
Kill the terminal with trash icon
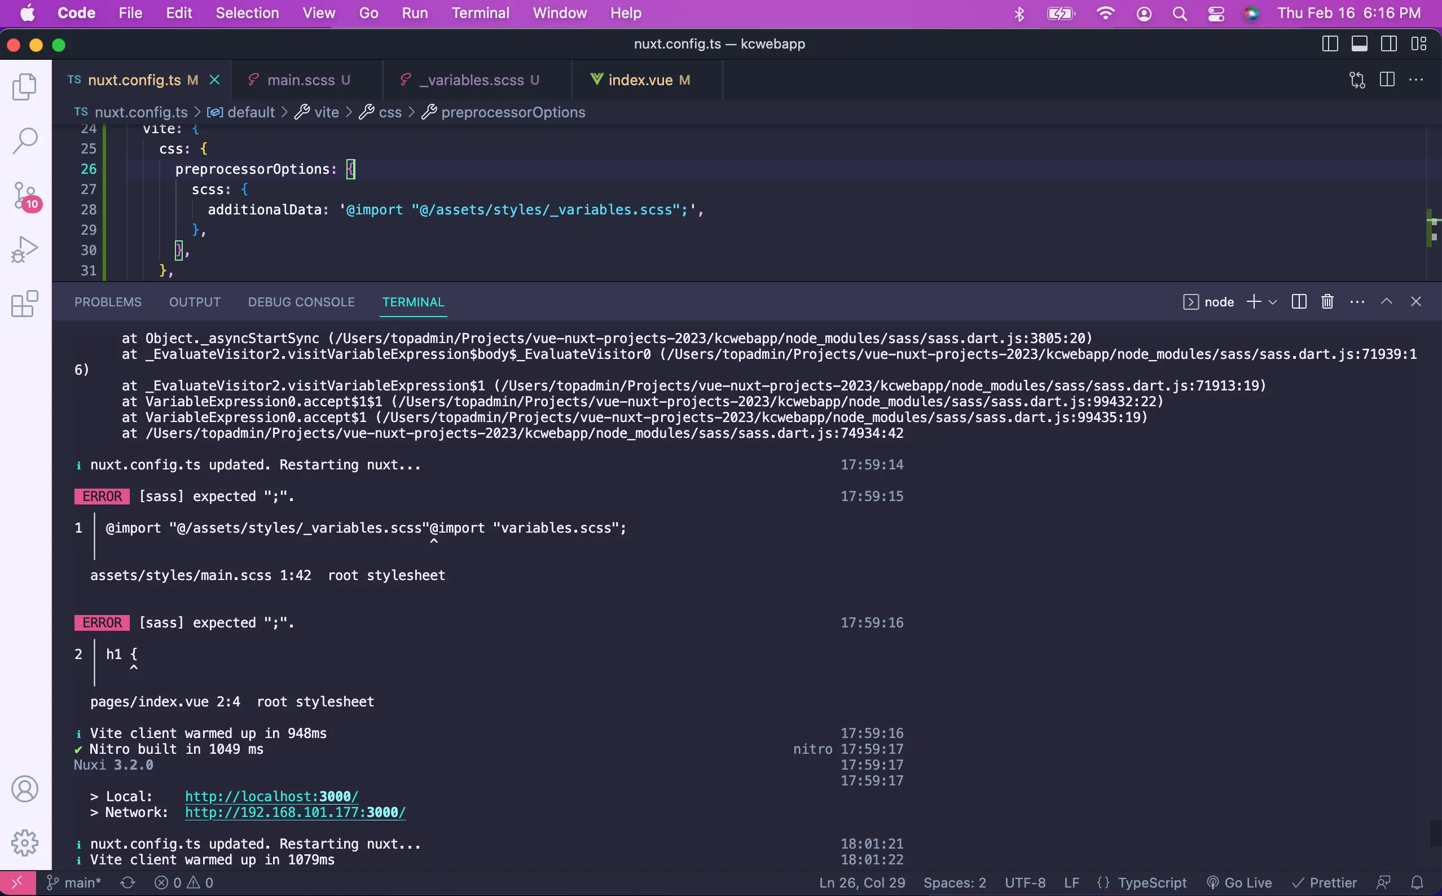click(1327, 302)
